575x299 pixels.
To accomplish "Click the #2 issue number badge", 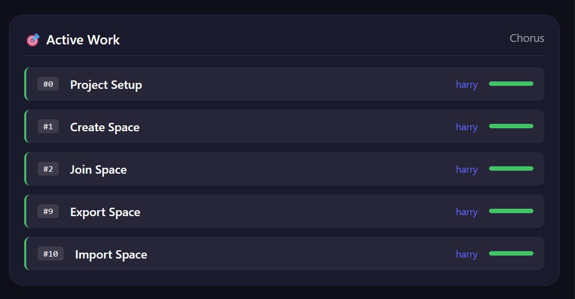I will point(48,169).
